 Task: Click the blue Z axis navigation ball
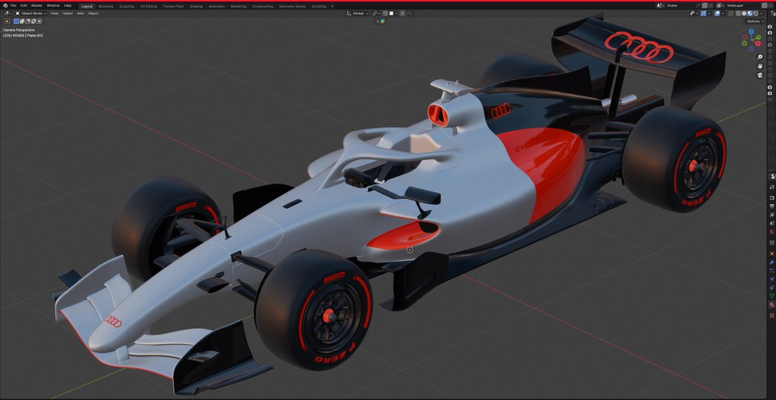point(751,32)
